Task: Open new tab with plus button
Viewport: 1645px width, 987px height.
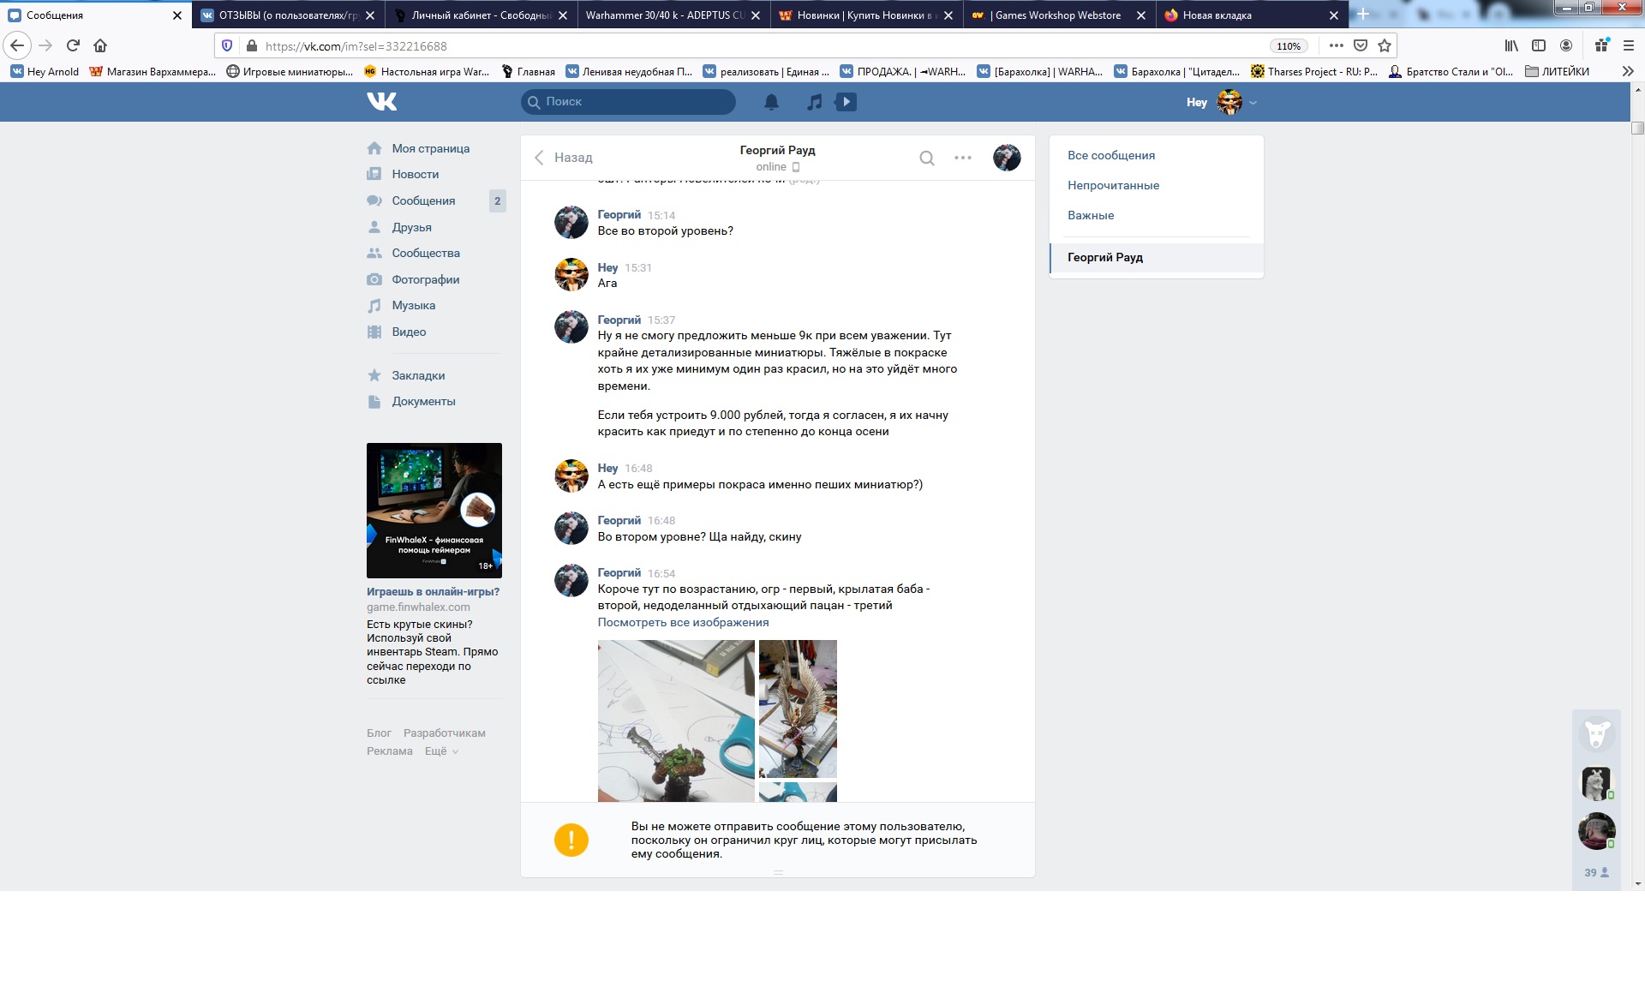Action: 1362,14
